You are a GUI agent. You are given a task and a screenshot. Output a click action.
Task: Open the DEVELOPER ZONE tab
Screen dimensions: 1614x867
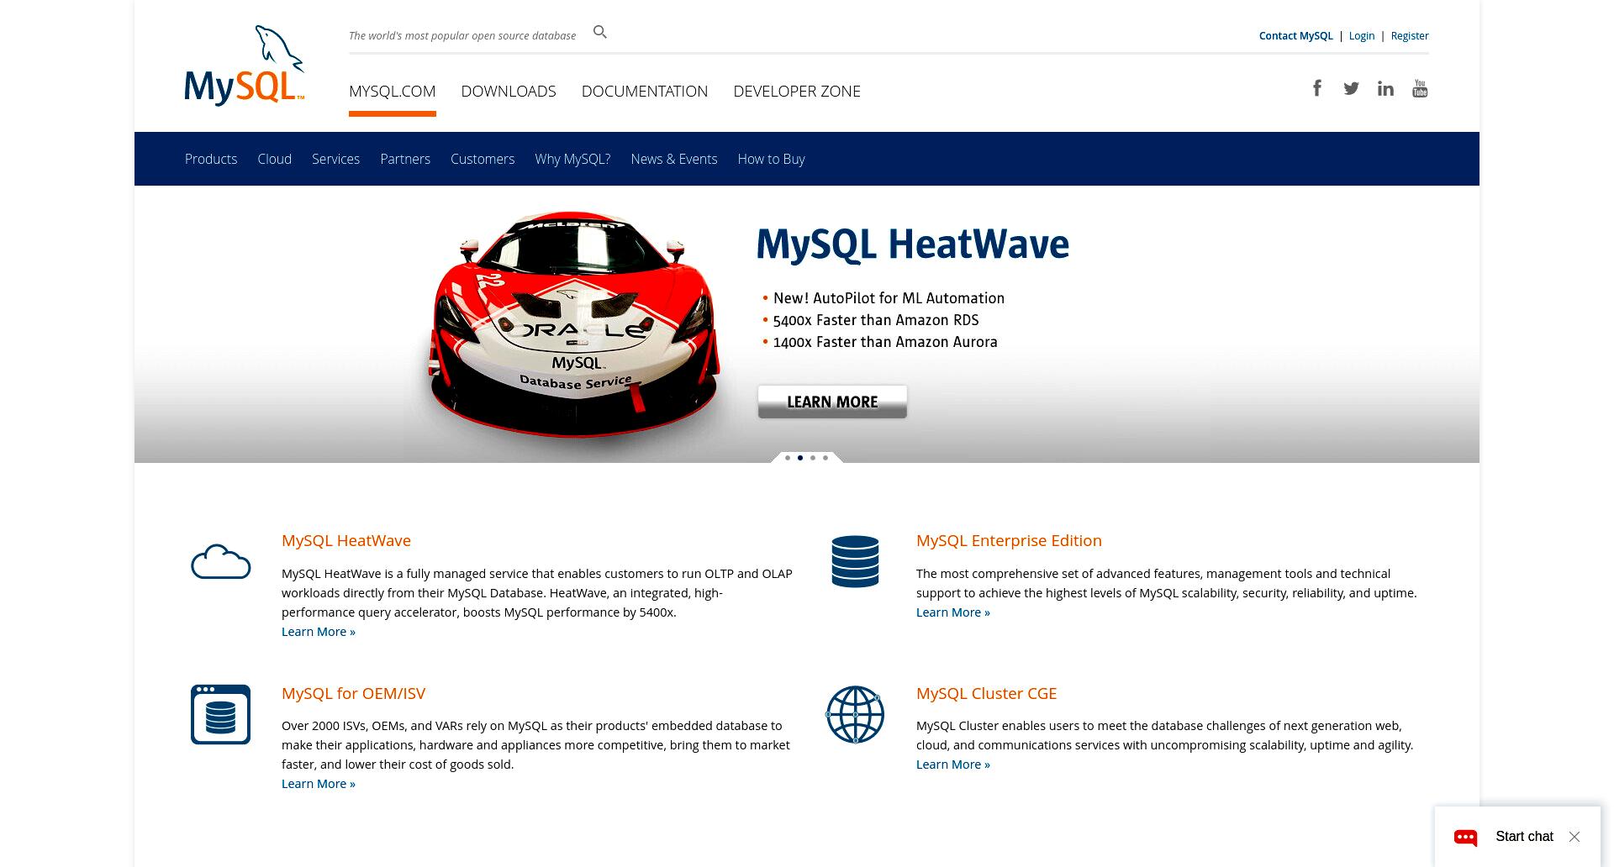click(x=797, y=91)
